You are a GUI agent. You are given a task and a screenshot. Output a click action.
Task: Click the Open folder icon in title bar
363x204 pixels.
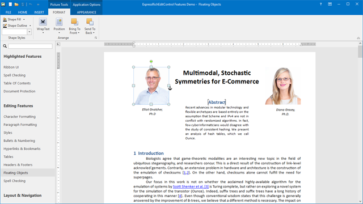pos(16,5)
